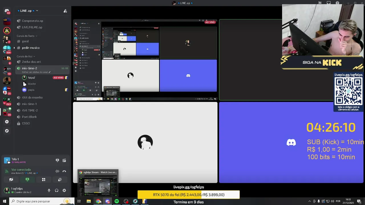
Task: Open the server icon showing 13 notifications
Action: (x=7, y=71)
